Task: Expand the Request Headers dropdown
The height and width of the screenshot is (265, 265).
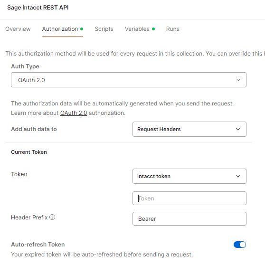Action: point(189,129)
